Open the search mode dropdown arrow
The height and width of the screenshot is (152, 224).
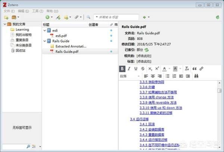[97, 17]
